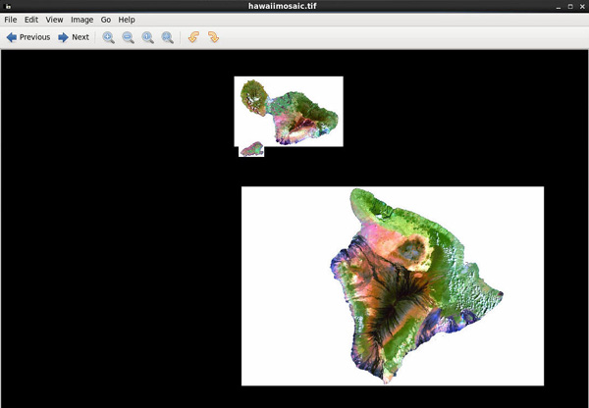Go to the Next image
Viewport: 589px width, 408px height.
click(x=74, y=37)
